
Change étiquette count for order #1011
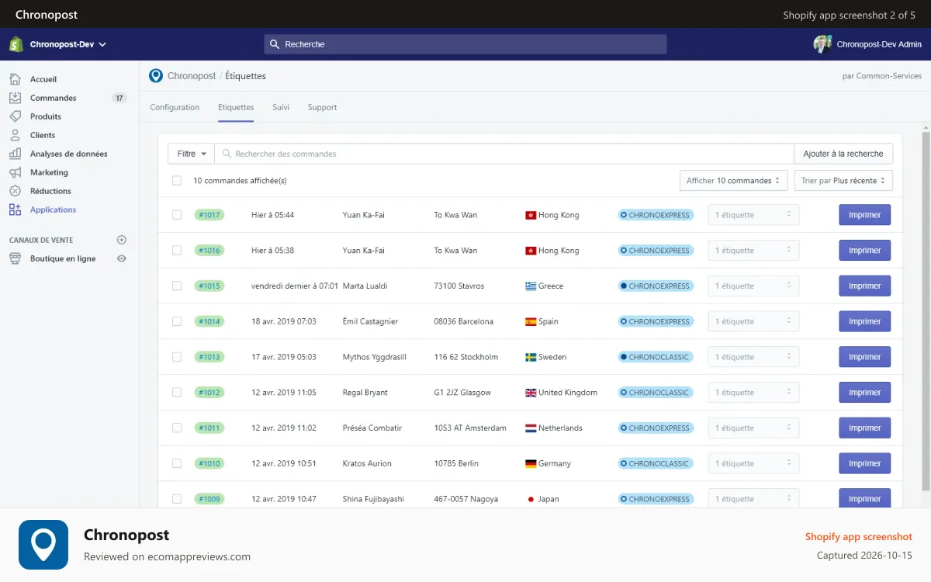753,428
